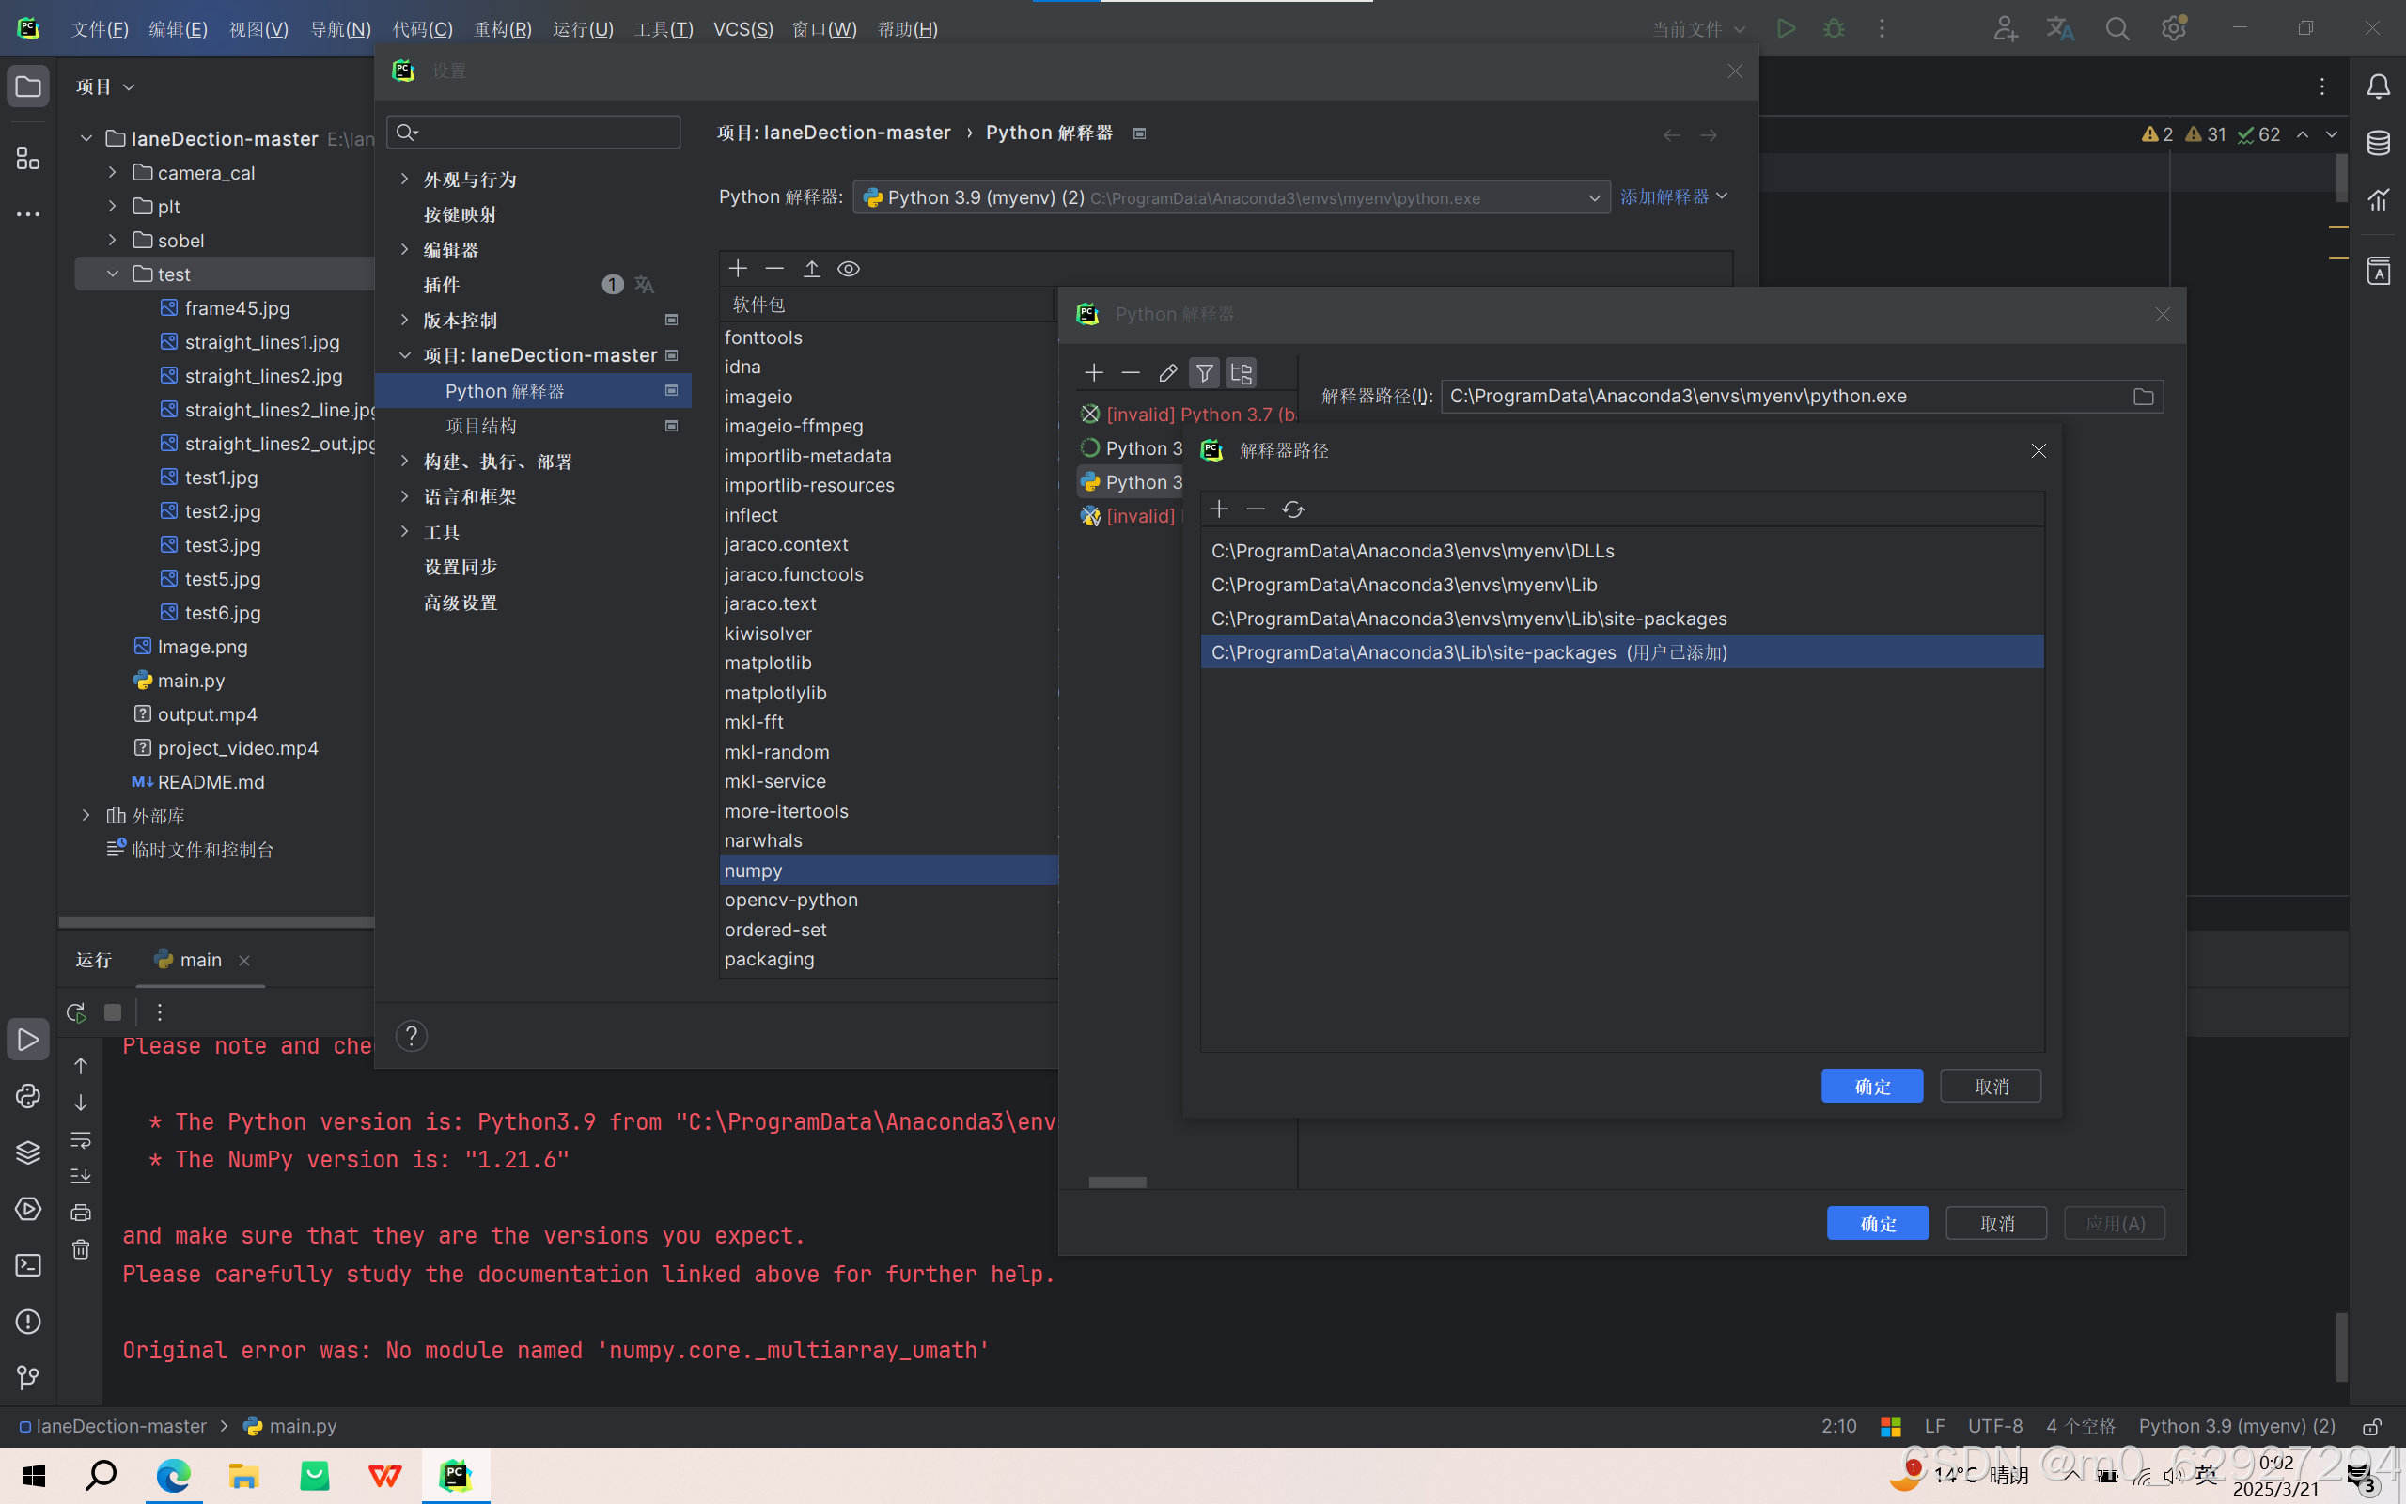Open the 运行(U) menu
This screenshot has width=2406, height=1504.
click(583, 29)
